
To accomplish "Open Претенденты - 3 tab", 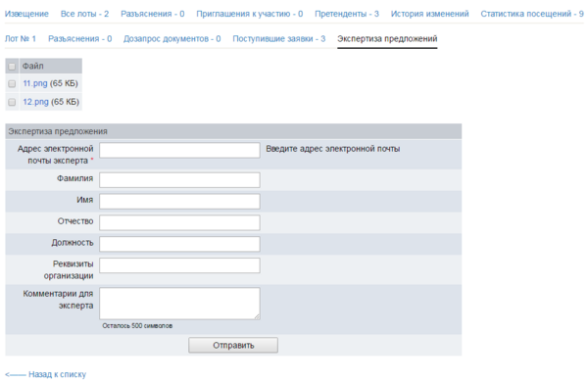I will (347, 14).
